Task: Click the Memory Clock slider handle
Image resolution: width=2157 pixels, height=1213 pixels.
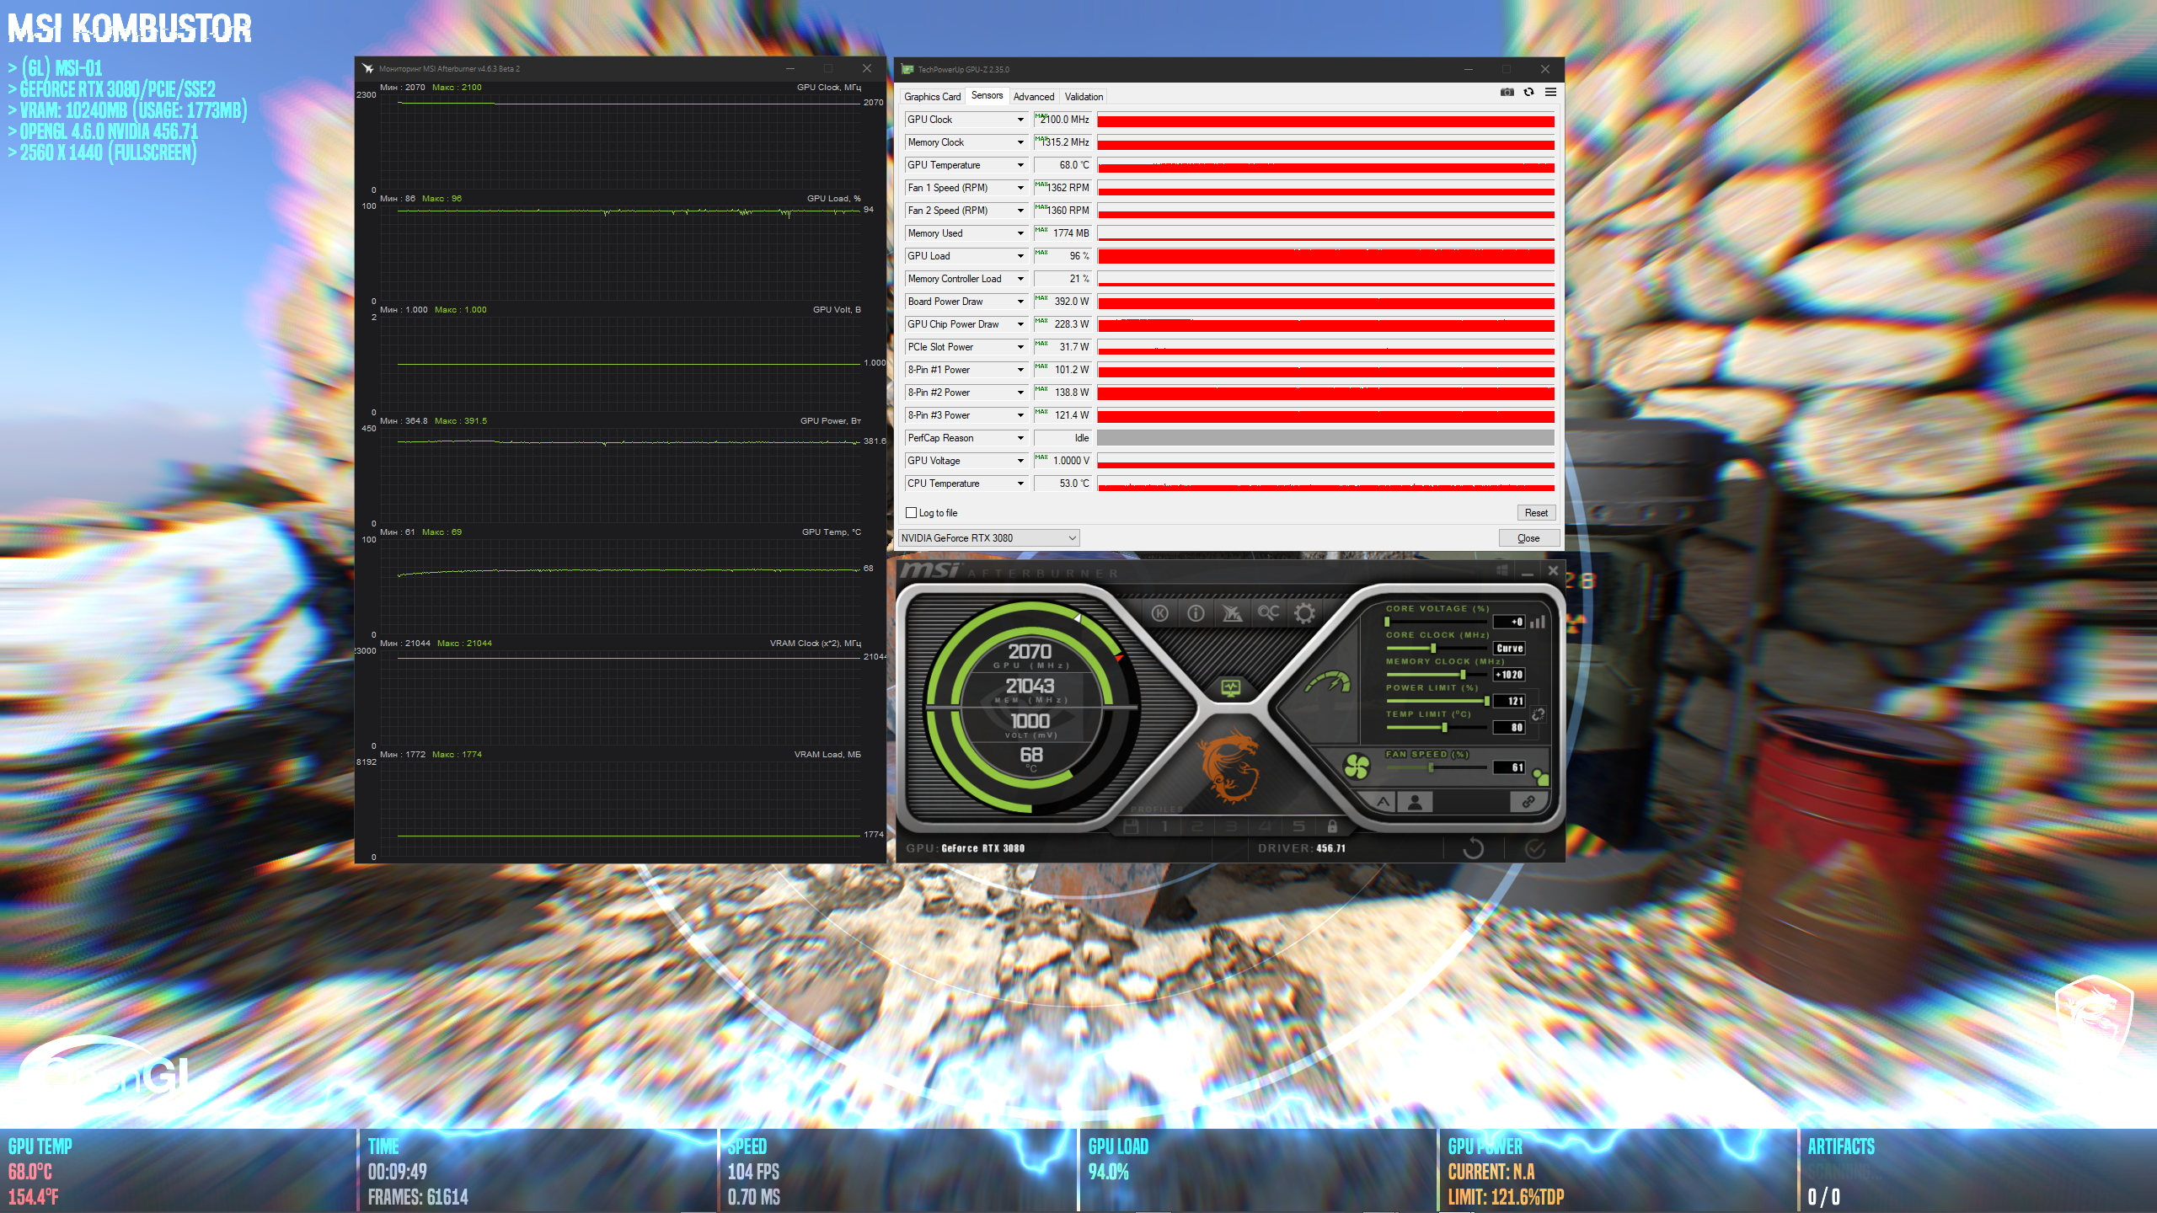Action: [x=1463, y=675]
